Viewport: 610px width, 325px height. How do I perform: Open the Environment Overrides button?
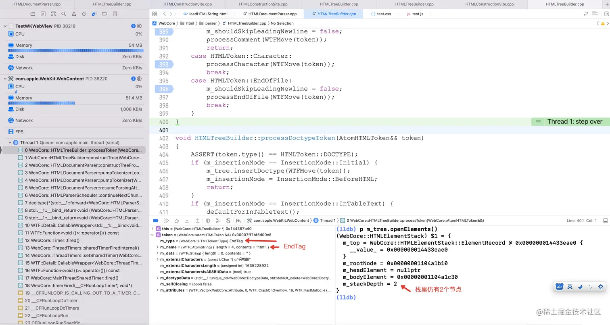[x=228, y=221]
